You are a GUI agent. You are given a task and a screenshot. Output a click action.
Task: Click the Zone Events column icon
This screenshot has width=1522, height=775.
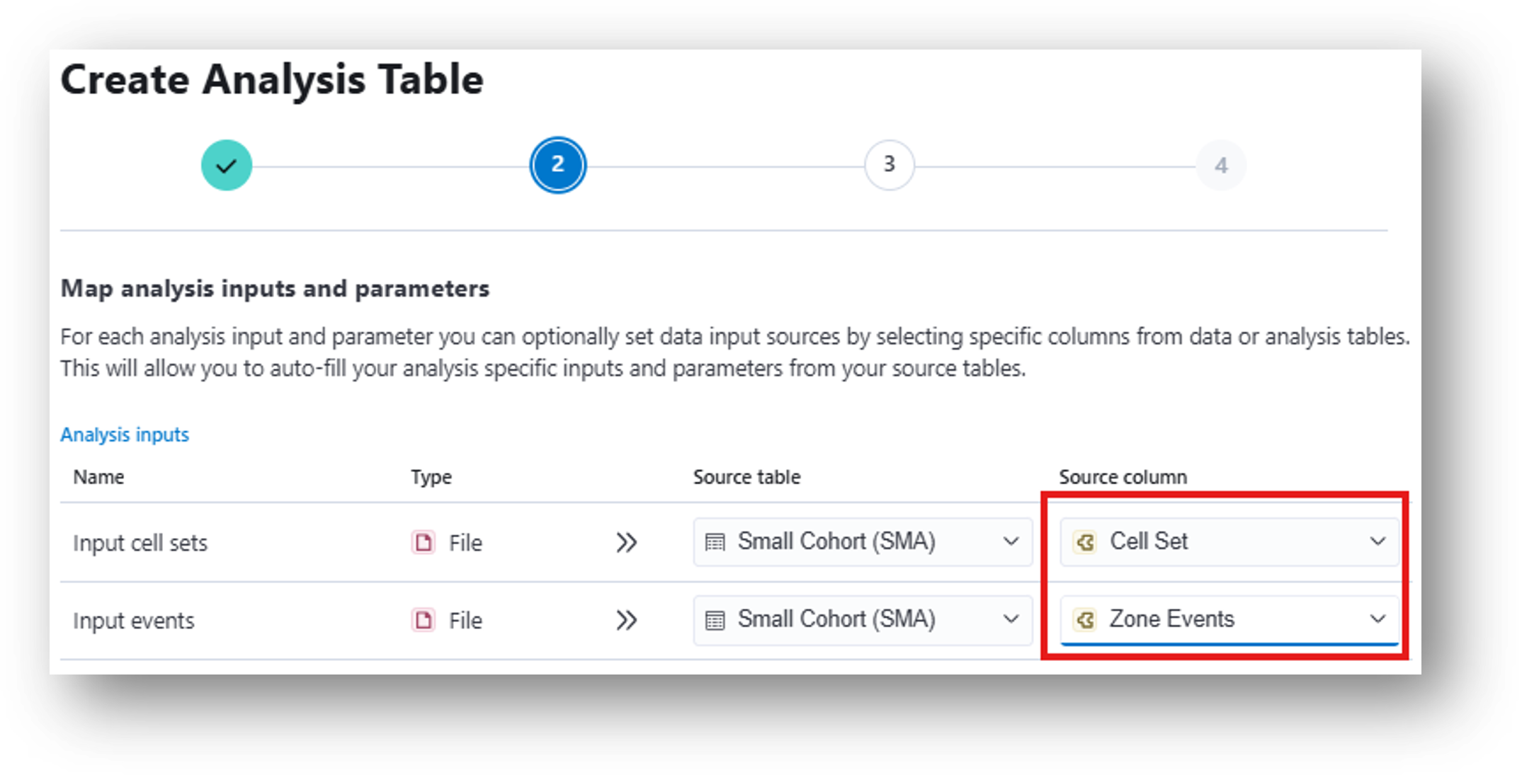[x=1084, y=620]
